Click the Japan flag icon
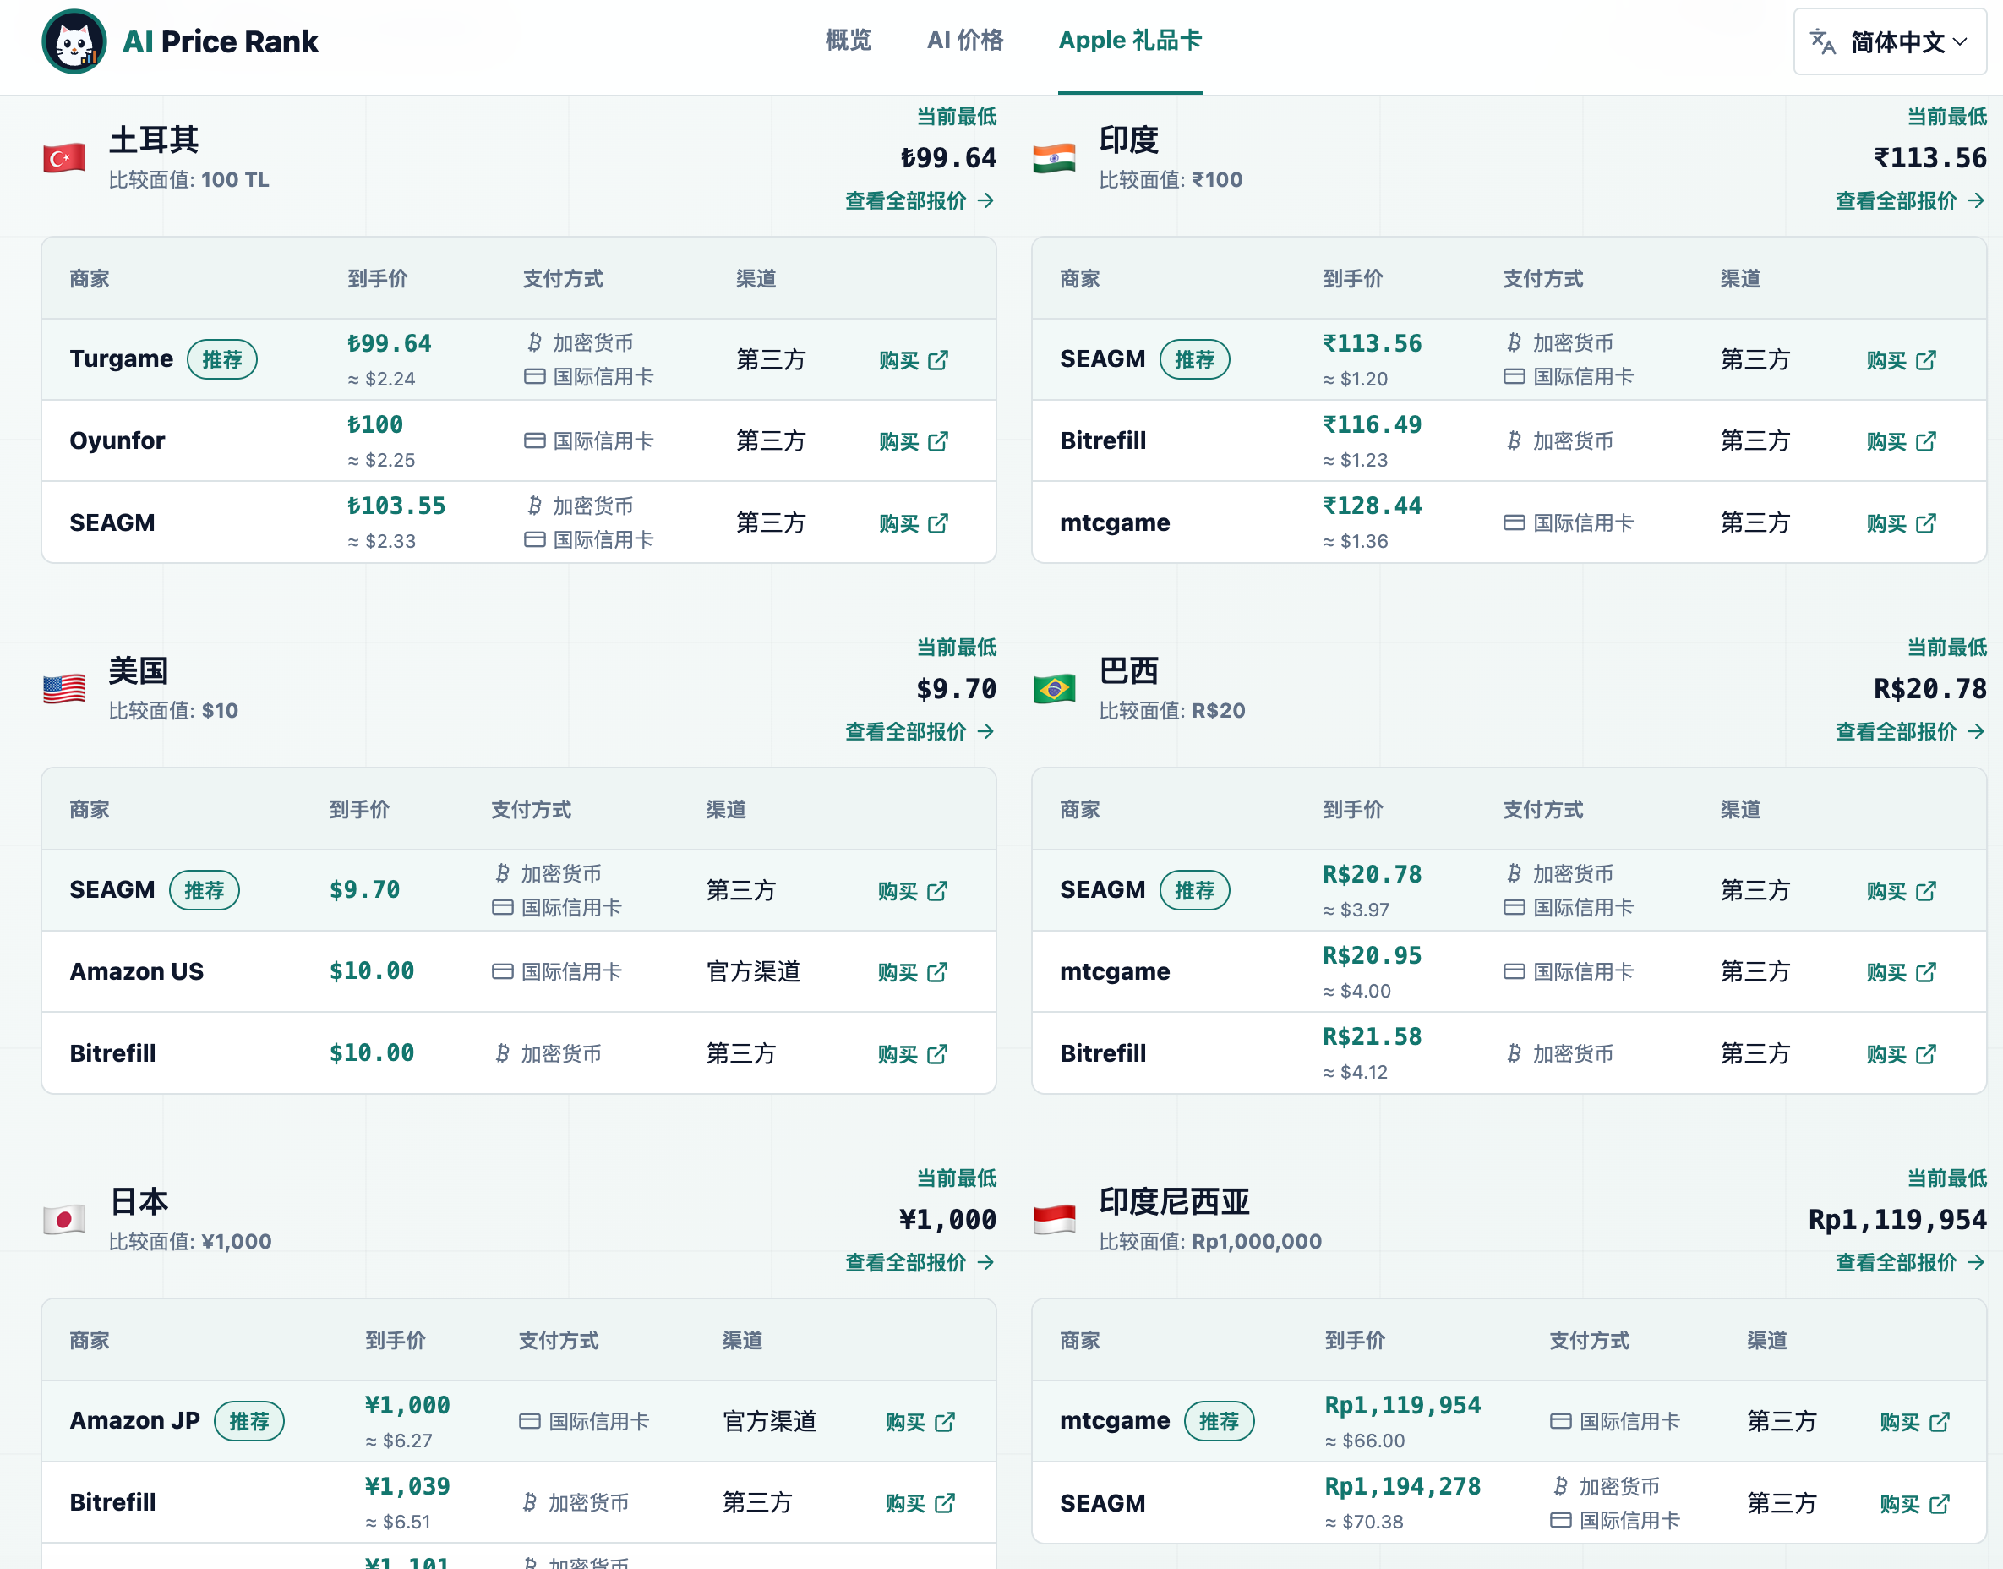 [x=64, y=1220]
